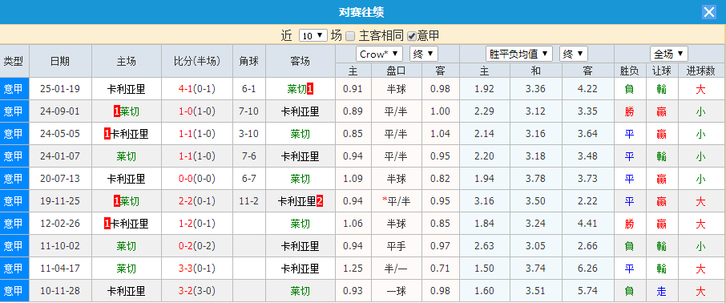The width and height of the screenshot is (726, 303).
Task: Uncheck the 意甲 league filter checkbox
Action: tap(411, 36)
